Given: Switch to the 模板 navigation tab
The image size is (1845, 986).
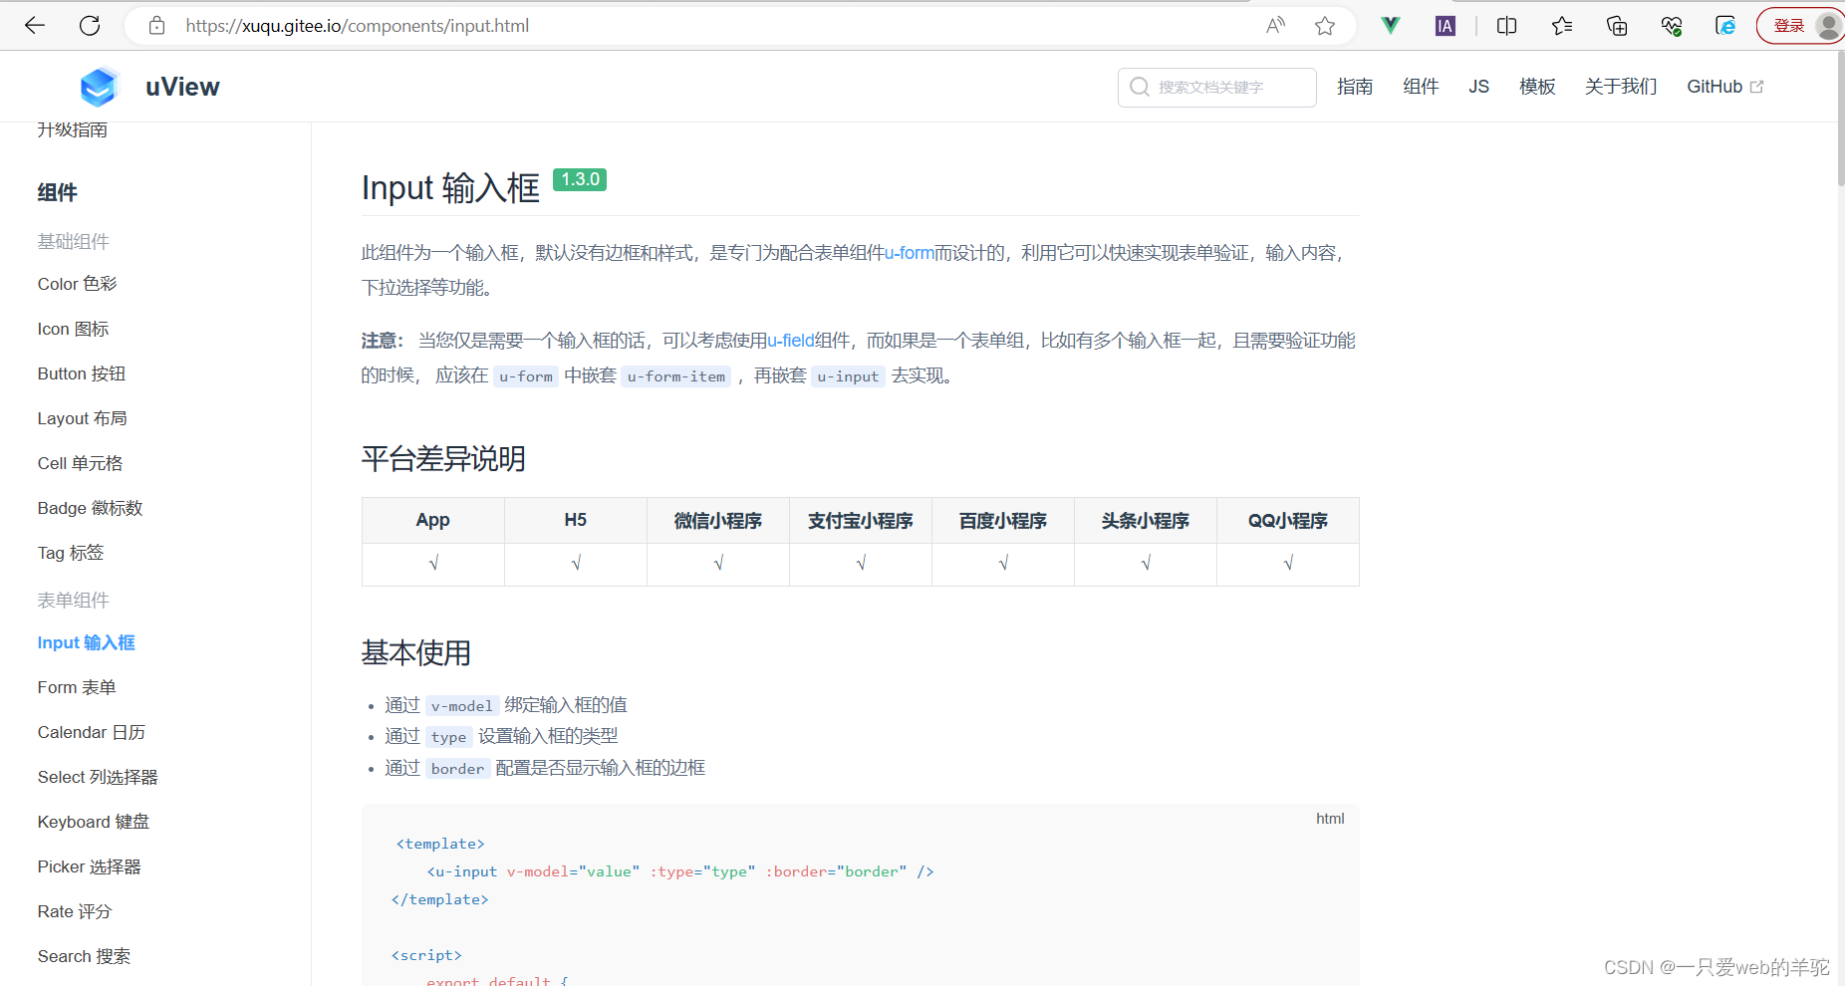Looking at the screenshot, I should (1537, 87).
